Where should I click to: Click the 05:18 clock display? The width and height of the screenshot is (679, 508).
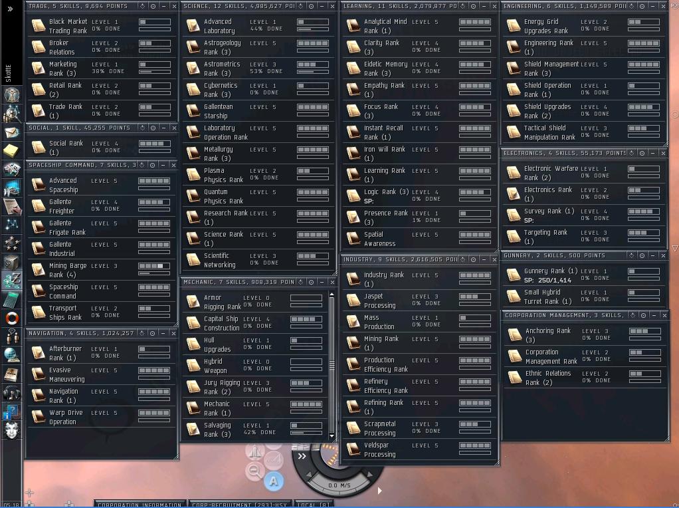pos(11,504)
